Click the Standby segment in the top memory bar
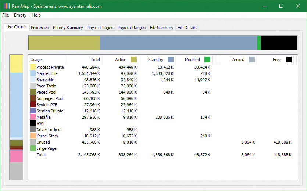This screenshot has height=191, width=307. click(x=178, y=43)
